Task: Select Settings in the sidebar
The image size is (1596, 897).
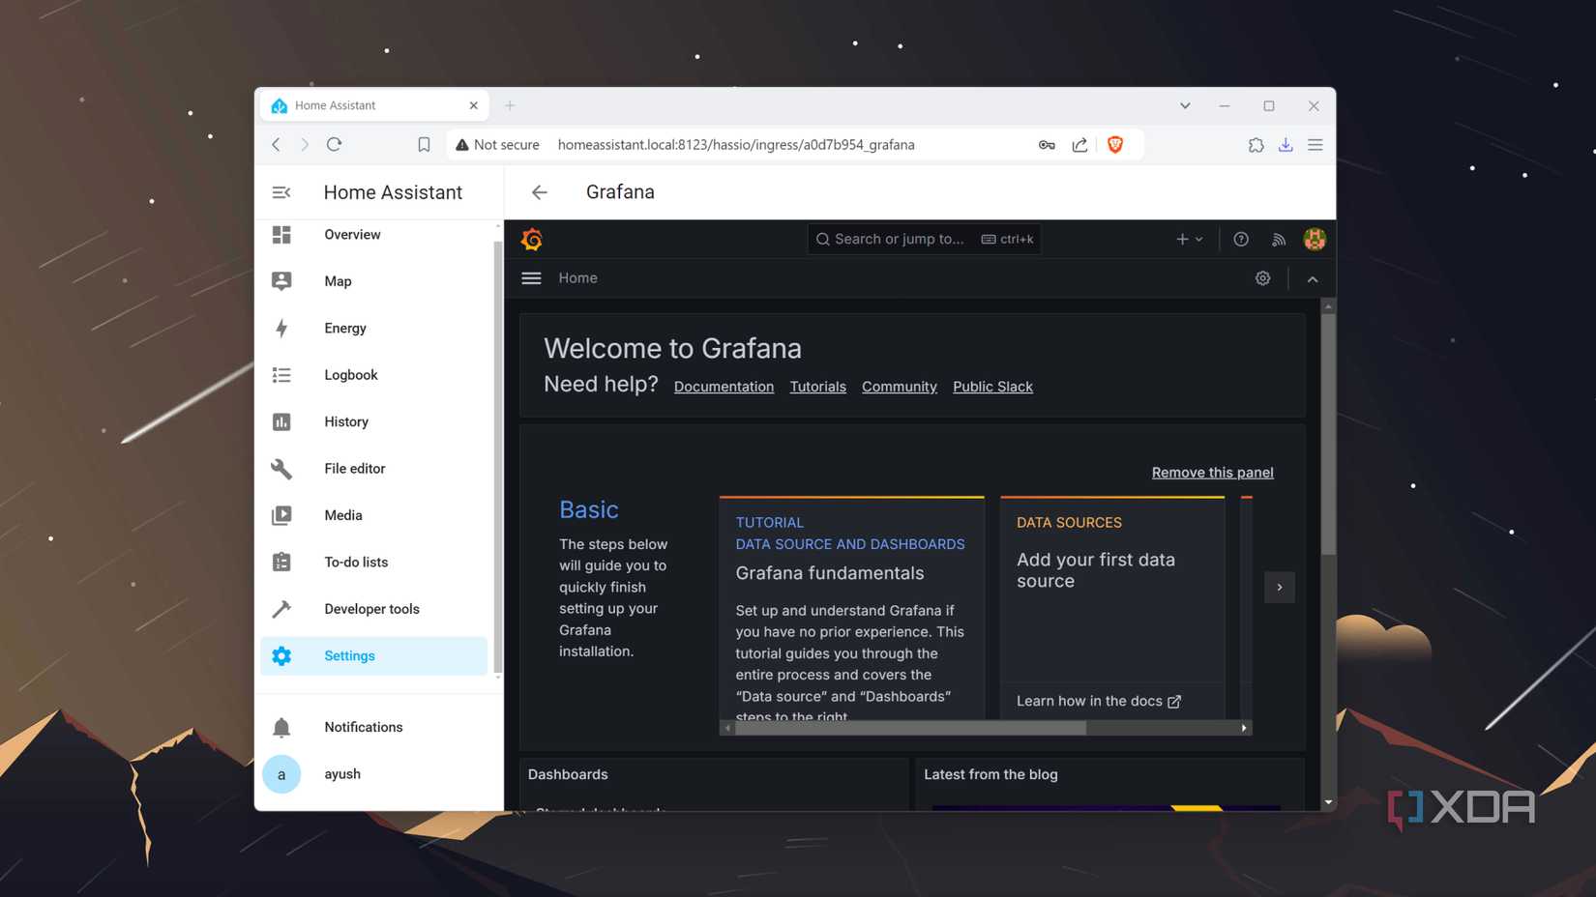Action: pyautogui.click(x=349, y=655)
